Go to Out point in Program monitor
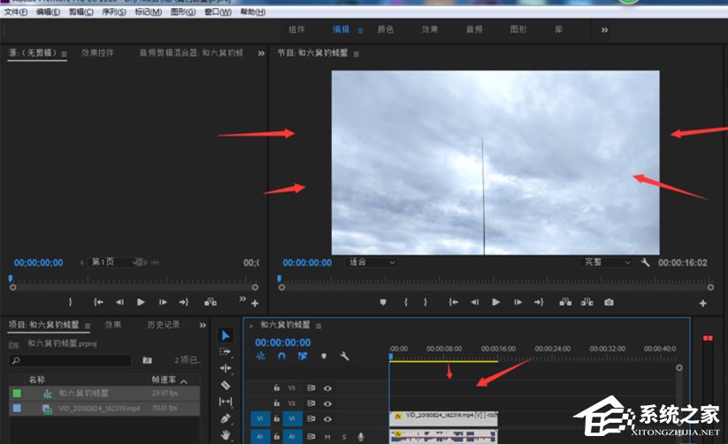Viewport: 728px width, 444px height. click(539, 302)
